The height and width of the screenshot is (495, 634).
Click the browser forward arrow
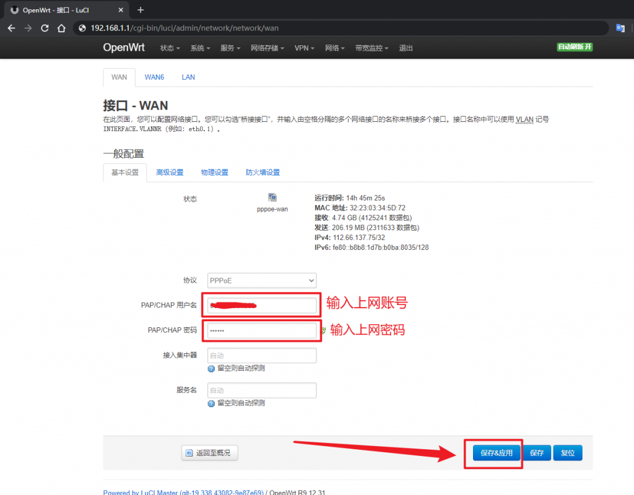28,28
